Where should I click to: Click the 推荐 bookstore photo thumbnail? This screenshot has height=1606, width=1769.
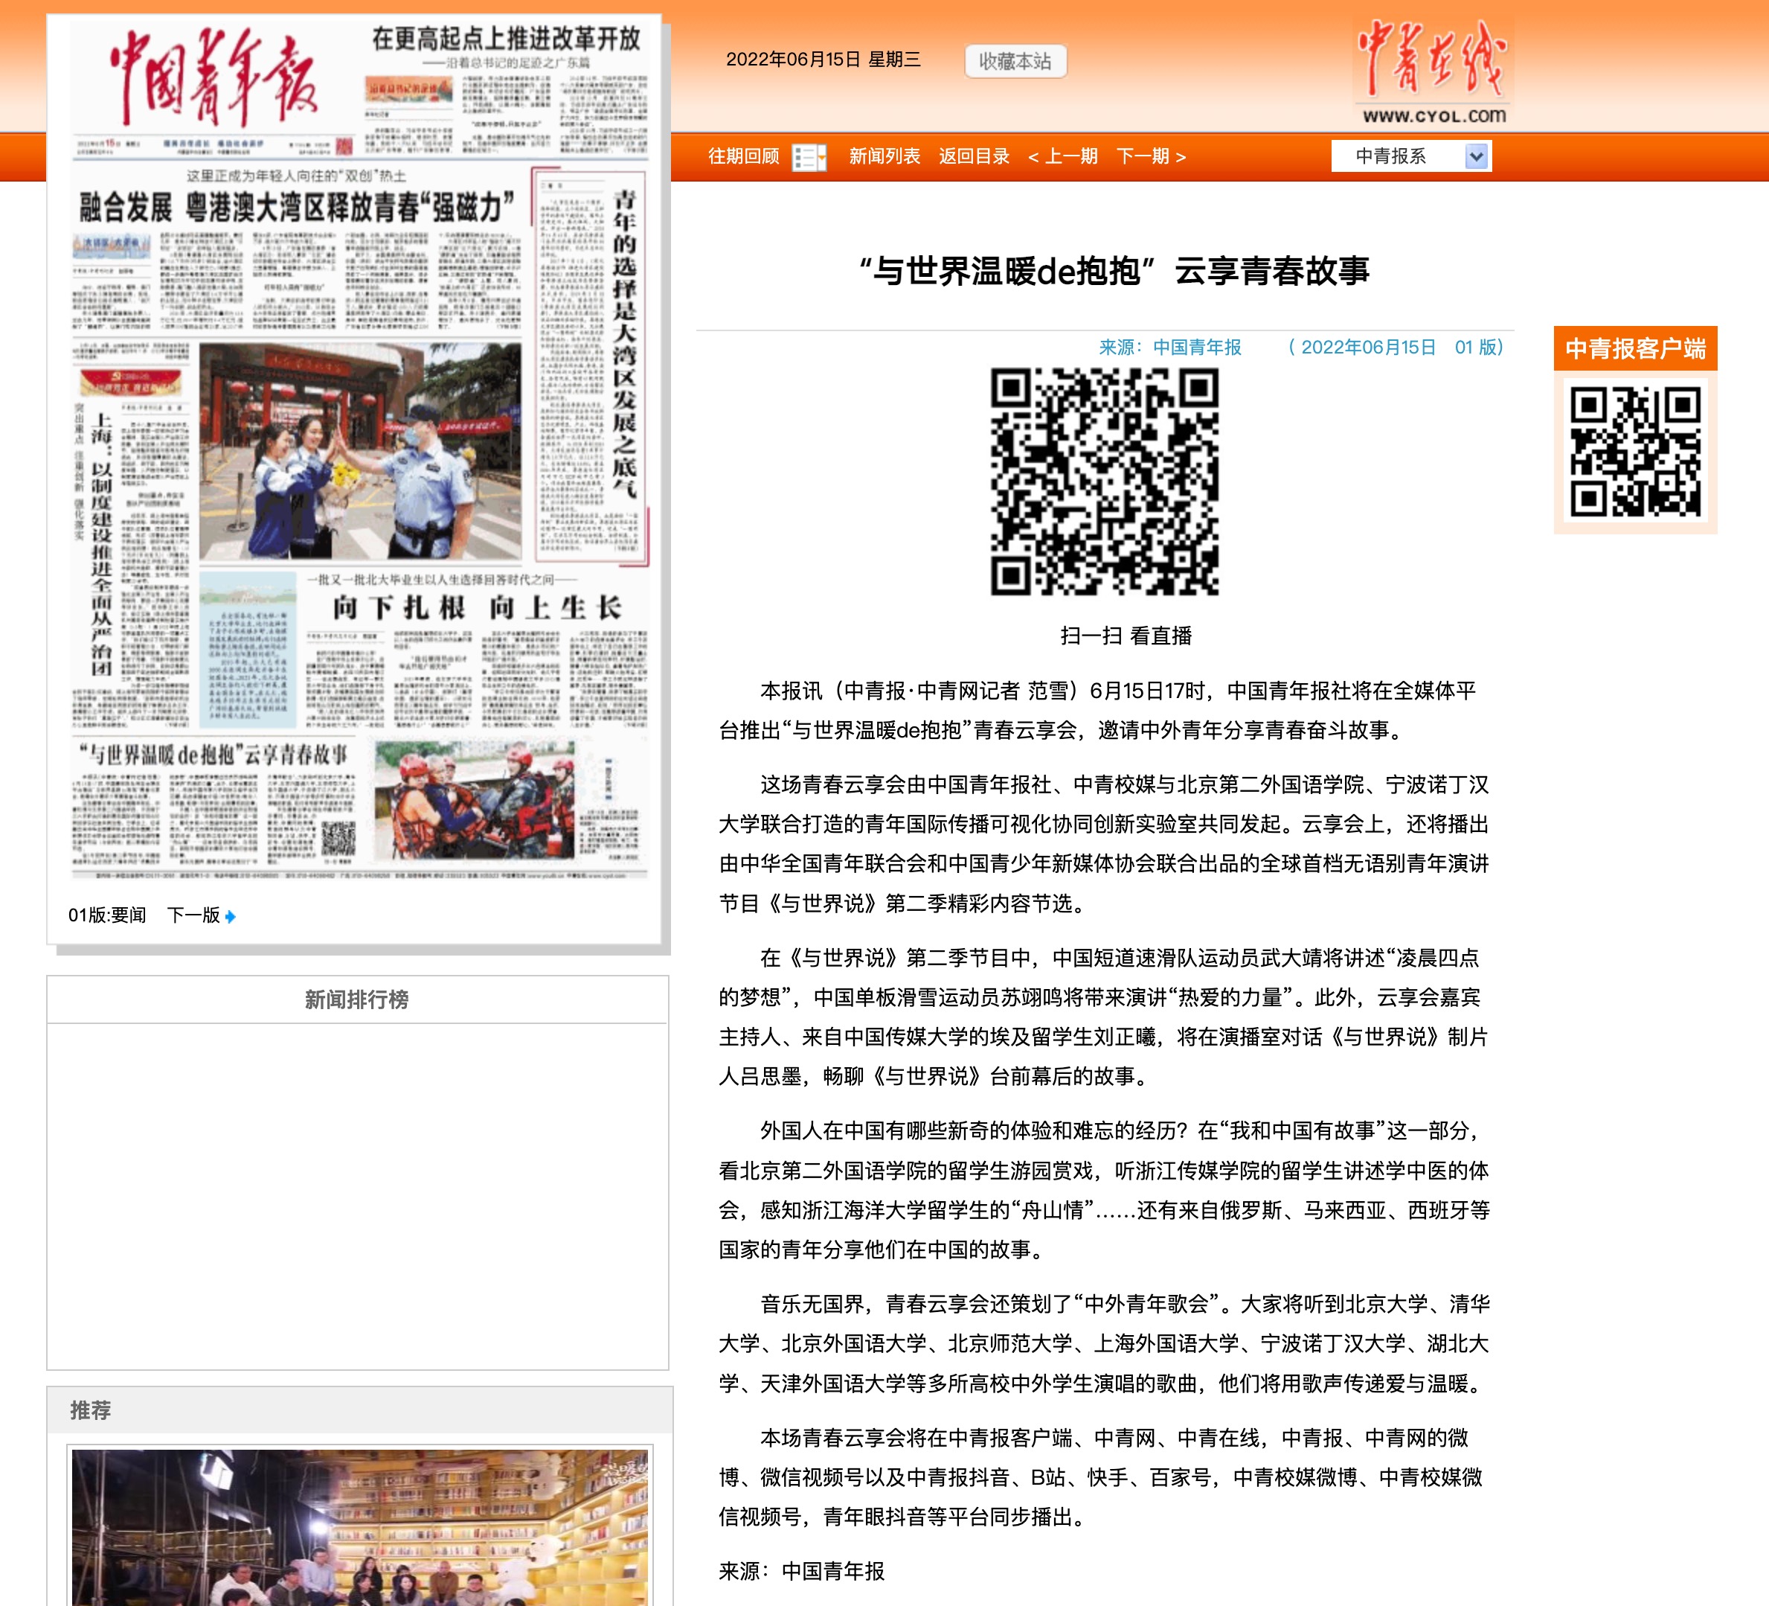[360, 1528]
